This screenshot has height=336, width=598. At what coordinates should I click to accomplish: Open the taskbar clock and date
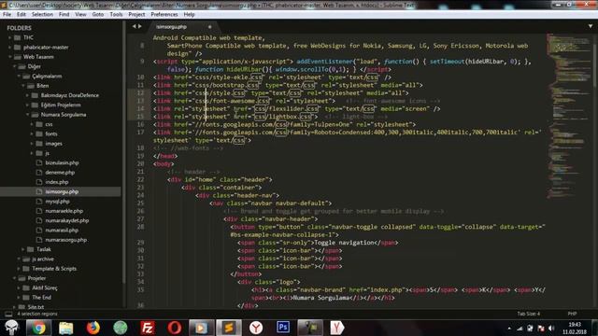click(575, 329)
